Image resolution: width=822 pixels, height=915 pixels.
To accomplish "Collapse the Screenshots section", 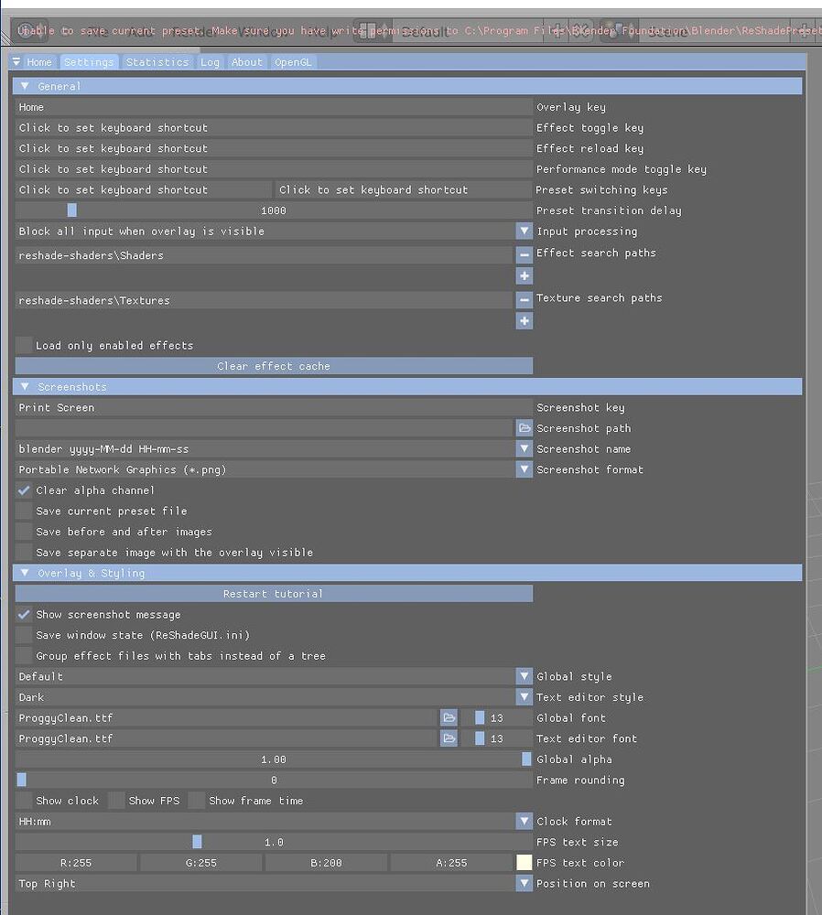I will pos(25,386).
